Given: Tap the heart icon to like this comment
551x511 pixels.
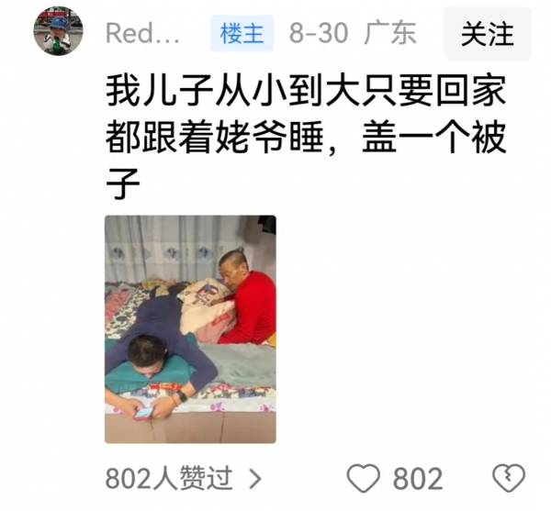Looking at the screenshot, I should tap(364, 478).
